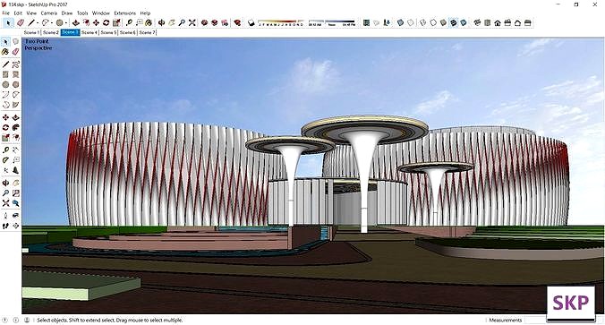Switch to the Scene 5 tab
This screenshot has height=325, width=605.
point(108,32)
